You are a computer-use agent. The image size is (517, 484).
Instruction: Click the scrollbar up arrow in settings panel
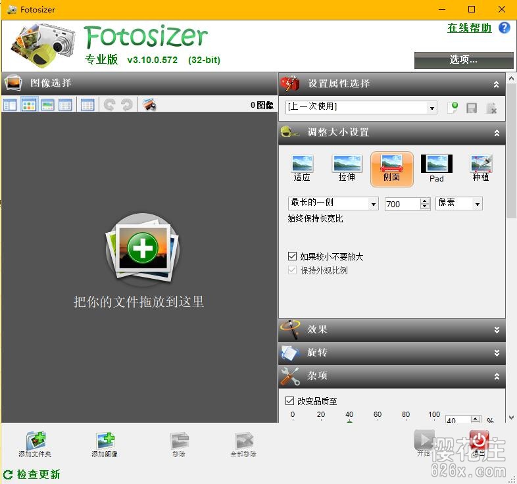pyautogui.click(x=511, y=78)
